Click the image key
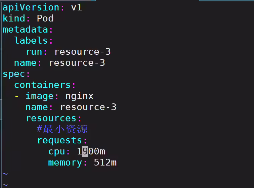The width and height of the screenshot is (254, 188). [x=40, y=96]
